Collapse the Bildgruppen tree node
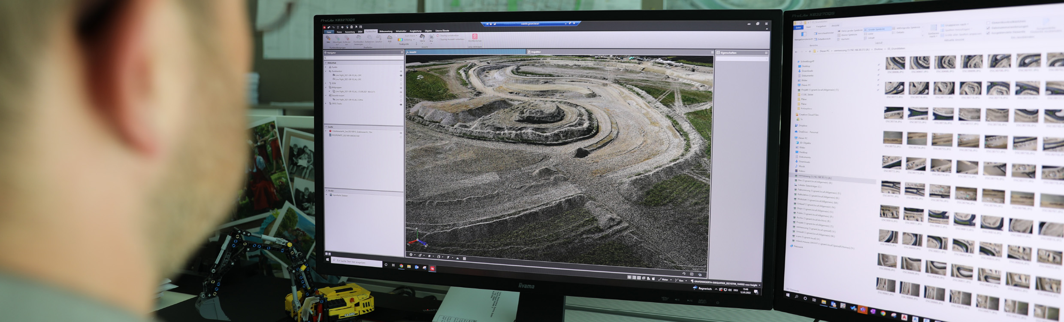This screenshot has width=1064, height=322. pos(326,87)
